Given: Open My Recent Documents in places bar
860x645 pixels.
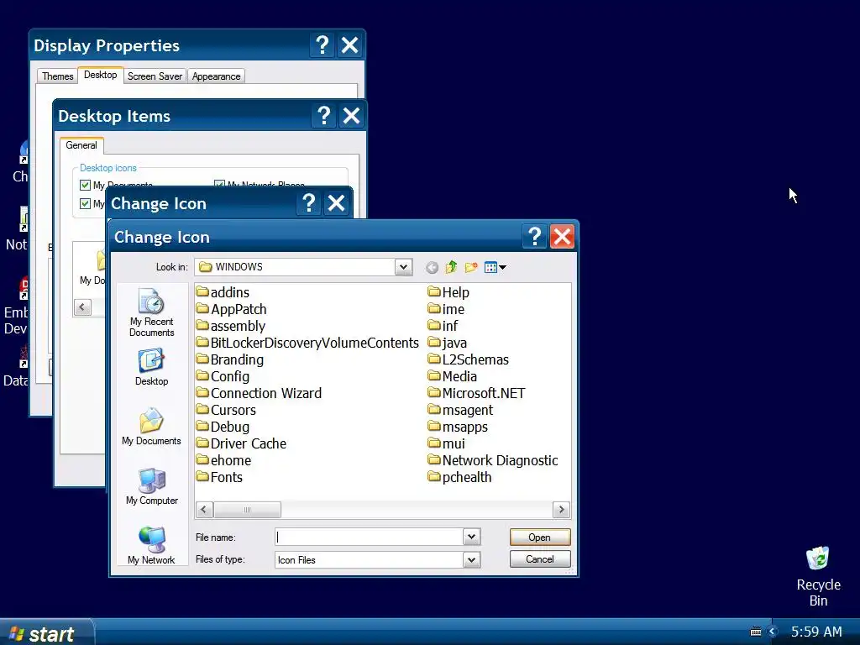Looking at the screenshot, I should [x=151, y=312].
